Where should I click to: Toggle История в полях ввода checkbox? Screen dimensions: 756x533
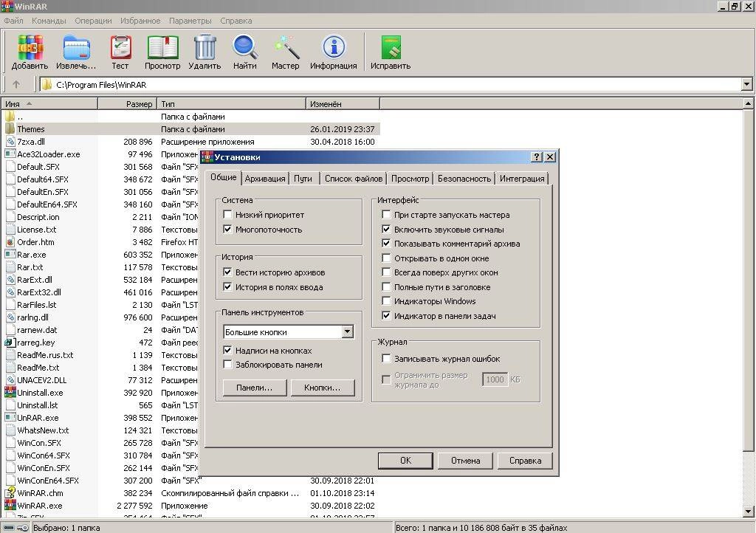pyautogui.click(x=227, y=286)
